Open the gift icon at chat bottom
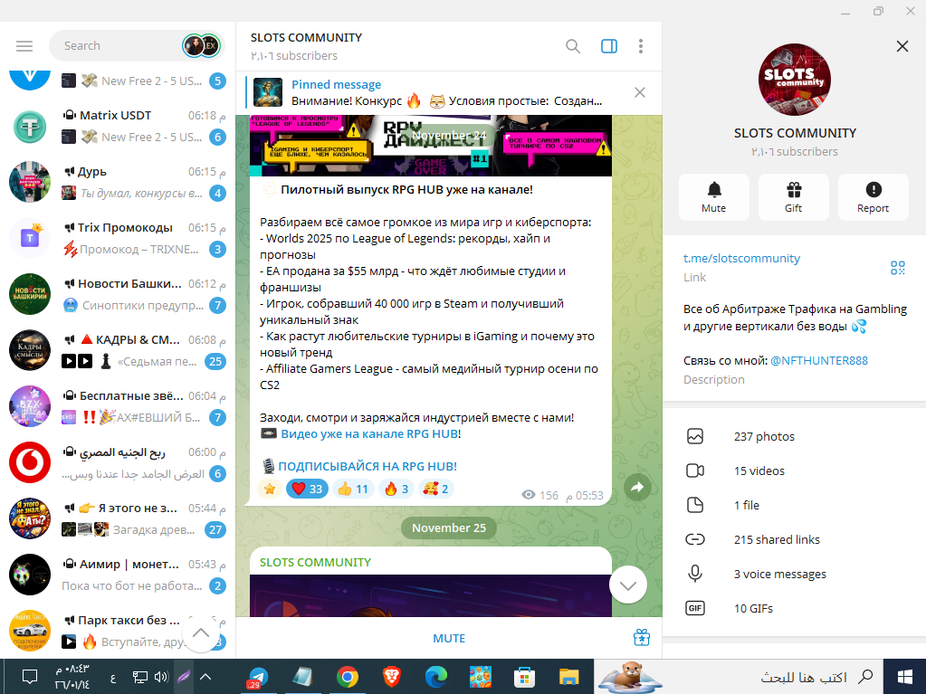This screenshot has width=926, height=694. coord(642,638)
